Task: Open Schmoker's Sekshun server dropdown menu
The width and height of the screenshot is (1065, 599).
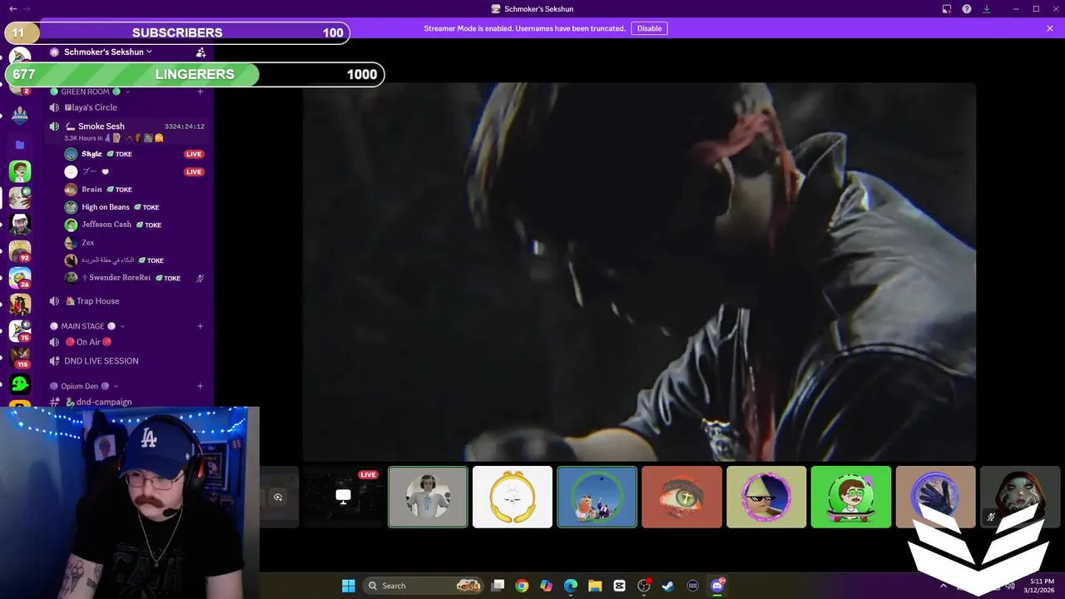Action: [x=108, y=52]
